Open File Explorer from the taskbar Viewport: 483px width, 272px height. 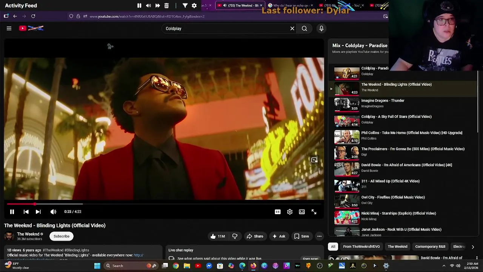click(x=187, y=266)
